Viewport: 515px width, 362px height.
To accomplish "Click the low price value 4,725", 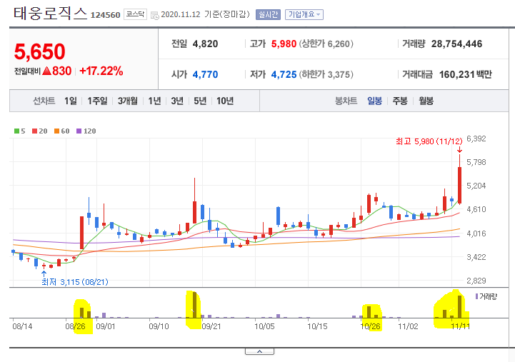I will [284, 74].
